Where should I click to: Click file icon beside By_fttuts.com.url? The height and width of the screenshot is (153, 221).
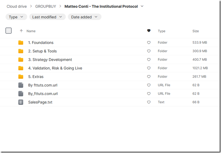[x=21, y=94]
